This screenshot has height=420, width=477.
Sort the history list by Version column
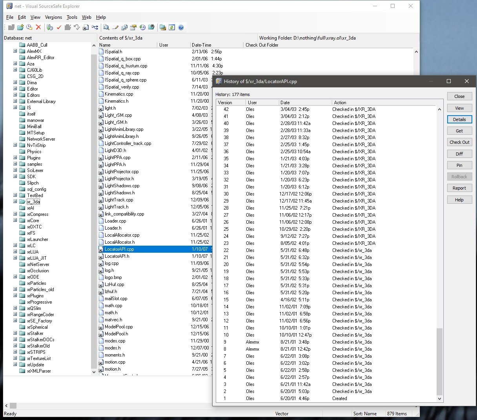pyautogui.click(x=231, y=103)
